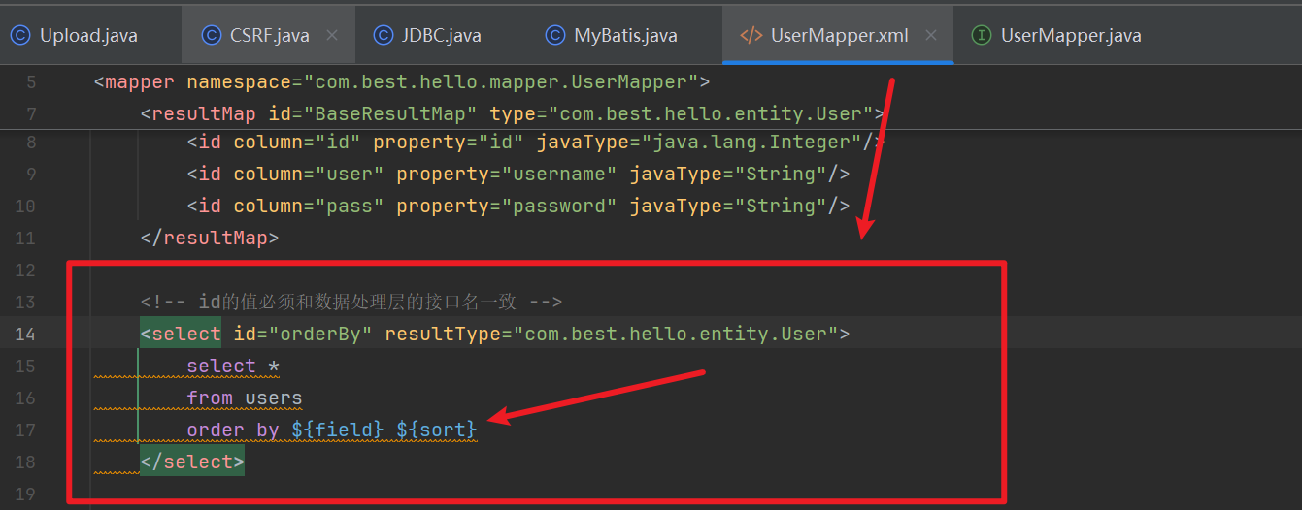1302x510 pixels.
Task: Switch to the MyBatis.java tab
Action: 625,36
